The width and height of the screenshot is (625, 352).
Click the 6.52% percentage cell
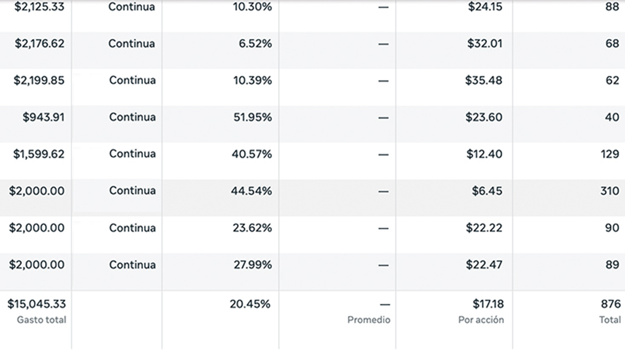255,44
